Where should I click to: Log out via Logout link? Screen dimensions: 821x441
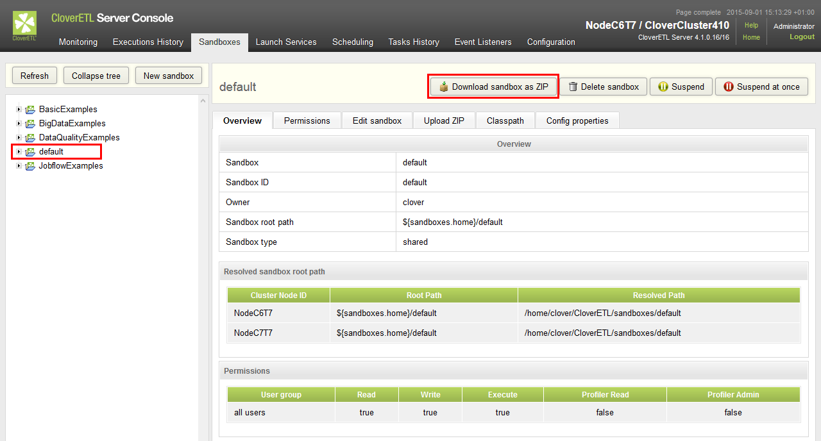(x=802, y=37)
